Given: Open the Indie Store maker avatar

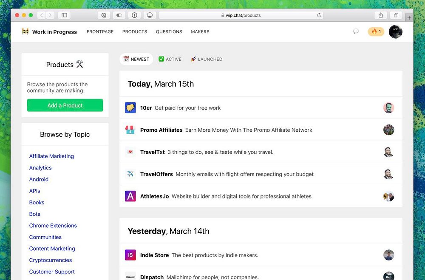Looking at the screenshot, I should [389, 255].
